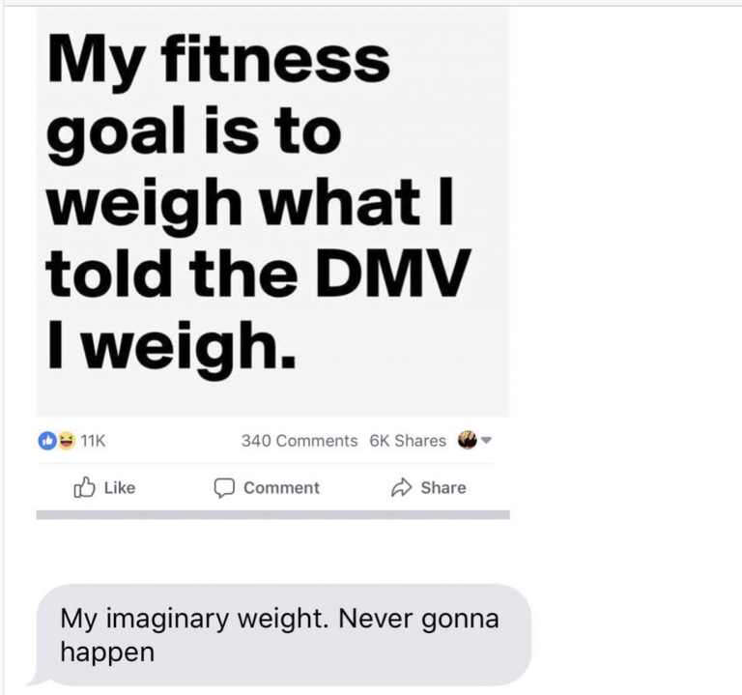742x695 pixels.
Task: Click the Share button label
Action: 443,487
